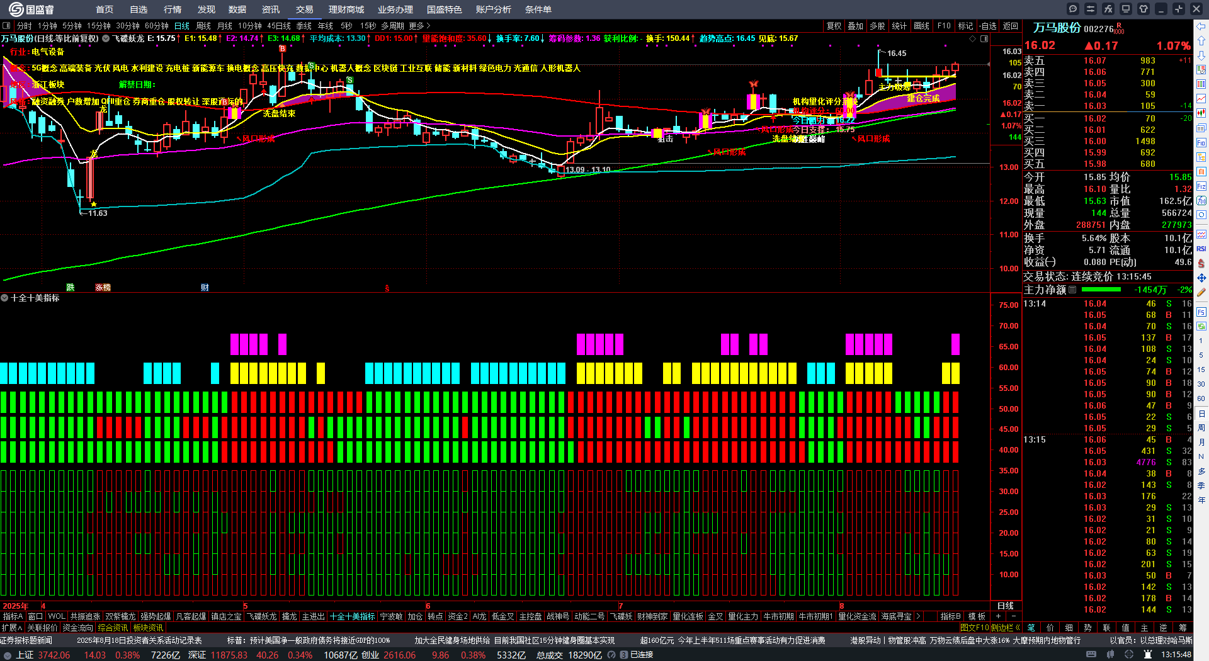The image size is (1209, 661).
Task: Click the move crosshair arrows icon
Action: [x=1201, y=278]
